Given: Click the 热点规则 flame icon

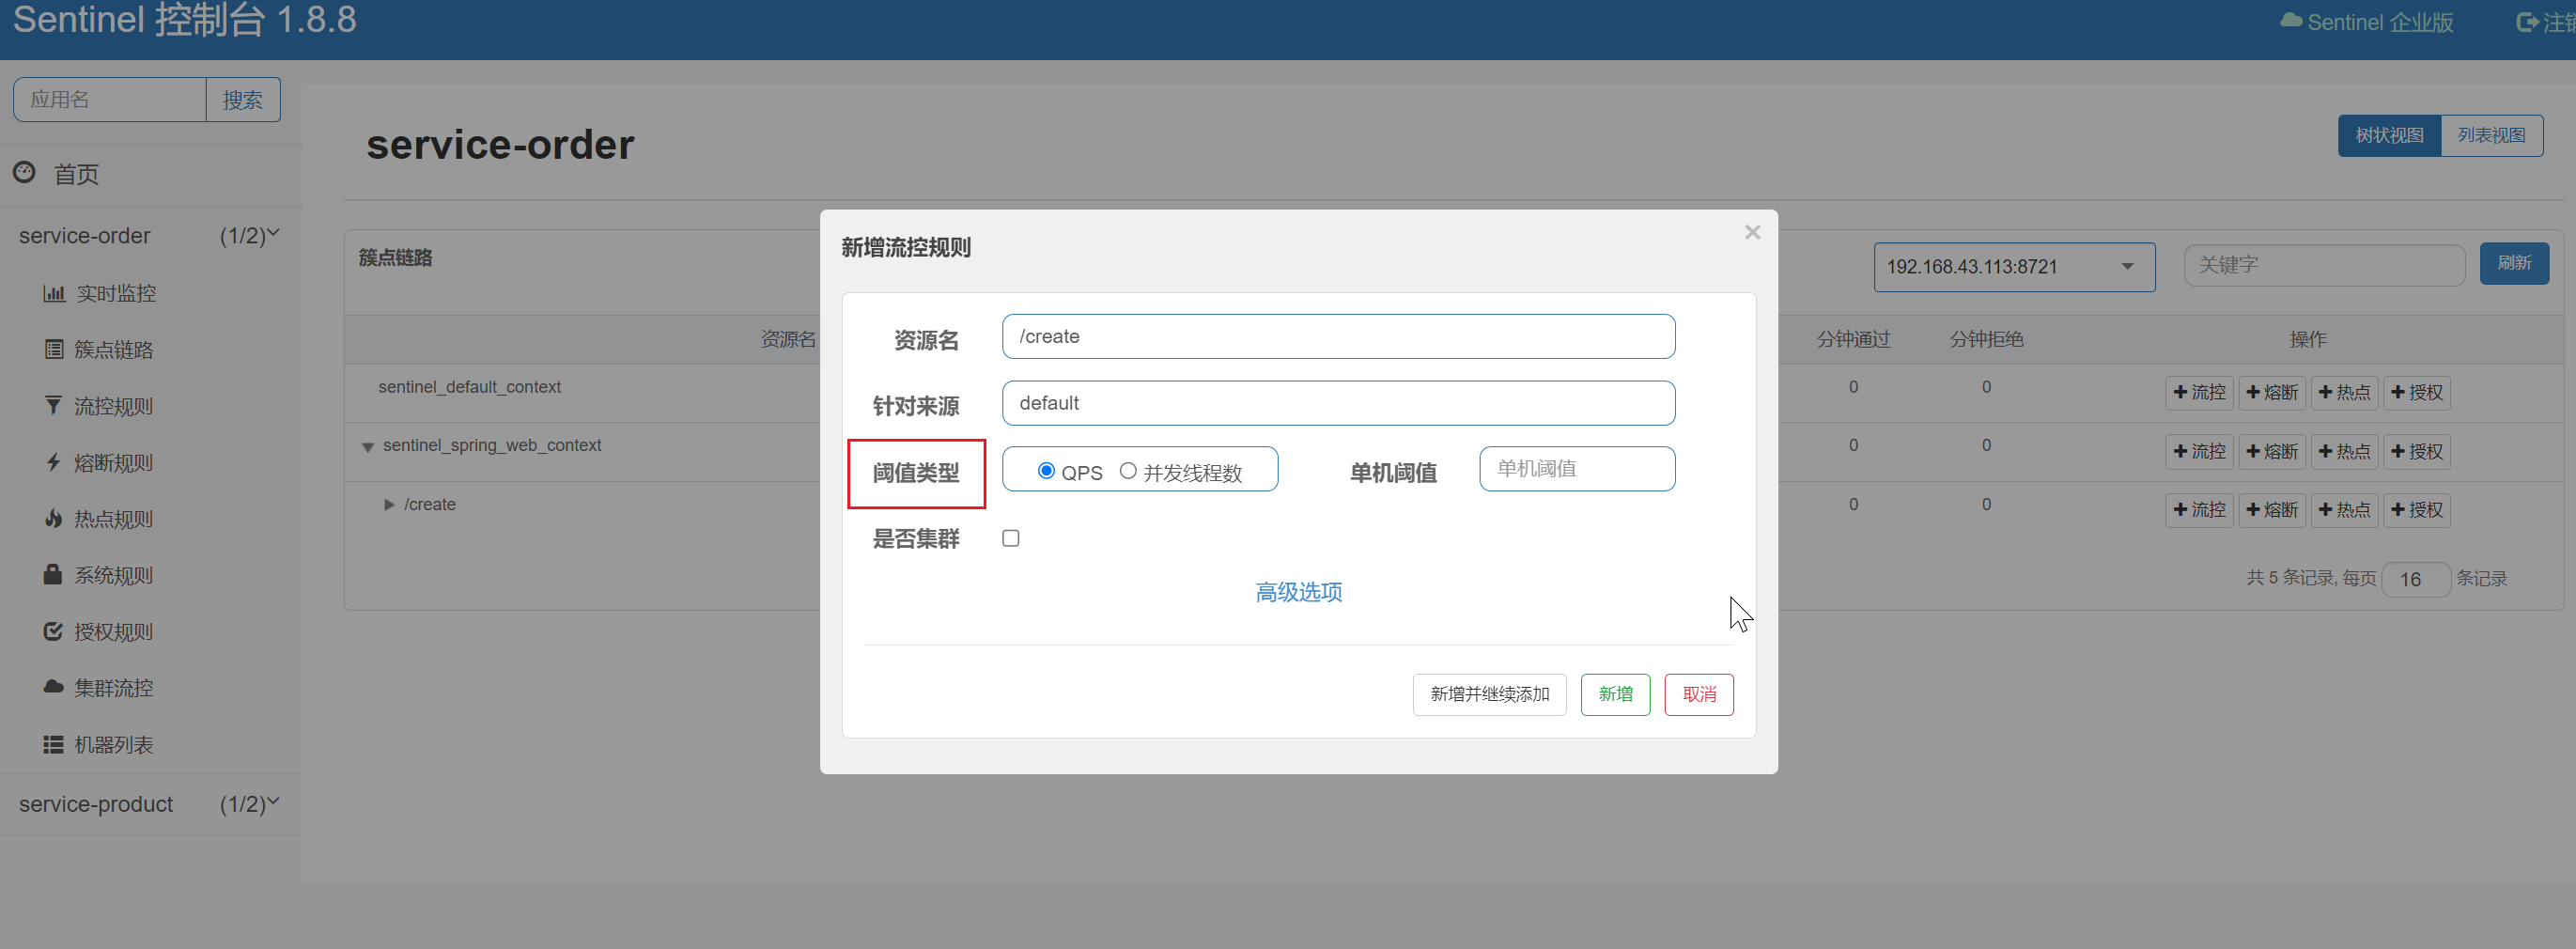Looking at the screenshot, I should pyautogui.click(x=54, y=518).
